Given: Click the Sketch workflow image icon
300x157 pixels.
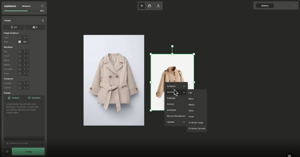Looking at the screenshot, I should [x=20, y=65].
